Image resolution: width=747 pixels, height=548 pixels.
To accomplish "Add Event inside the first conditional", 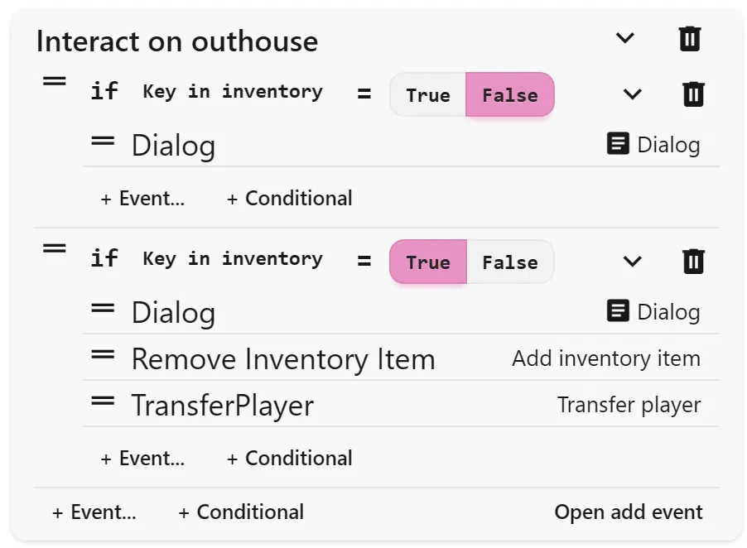I will [142, 199].
